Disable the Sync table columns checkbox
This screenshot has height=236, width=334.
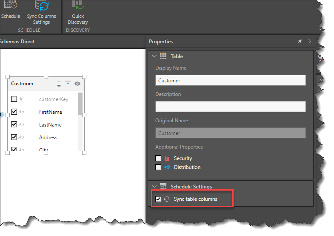pos(158,199)
